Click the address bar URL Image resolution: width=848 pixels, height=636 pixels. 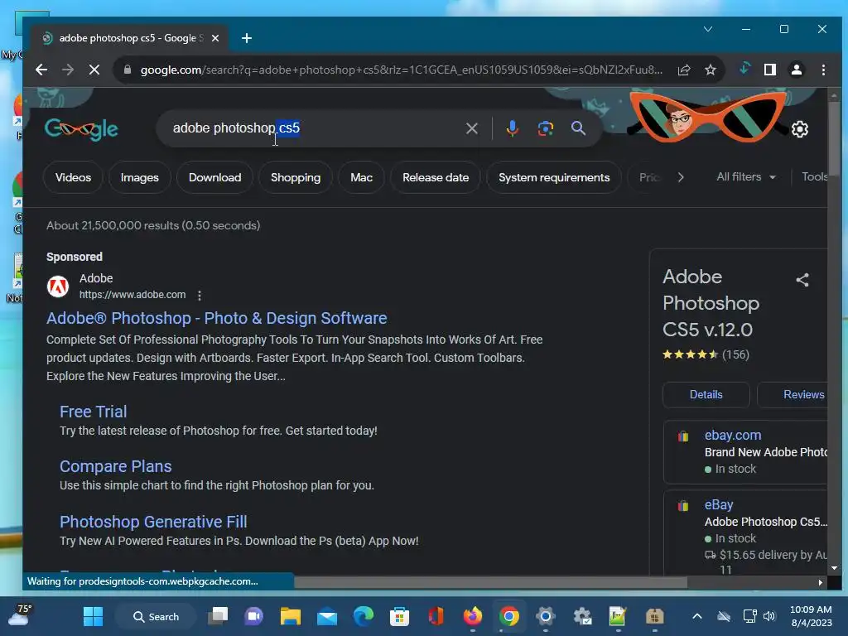(401, 70)
